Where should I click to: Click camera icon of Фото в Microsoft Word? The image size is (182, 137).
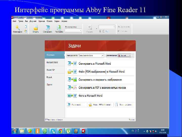(69, 96)
